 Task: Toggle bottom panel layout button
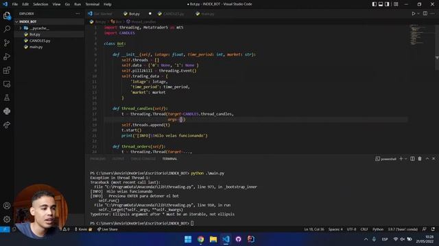click(381, 4)
